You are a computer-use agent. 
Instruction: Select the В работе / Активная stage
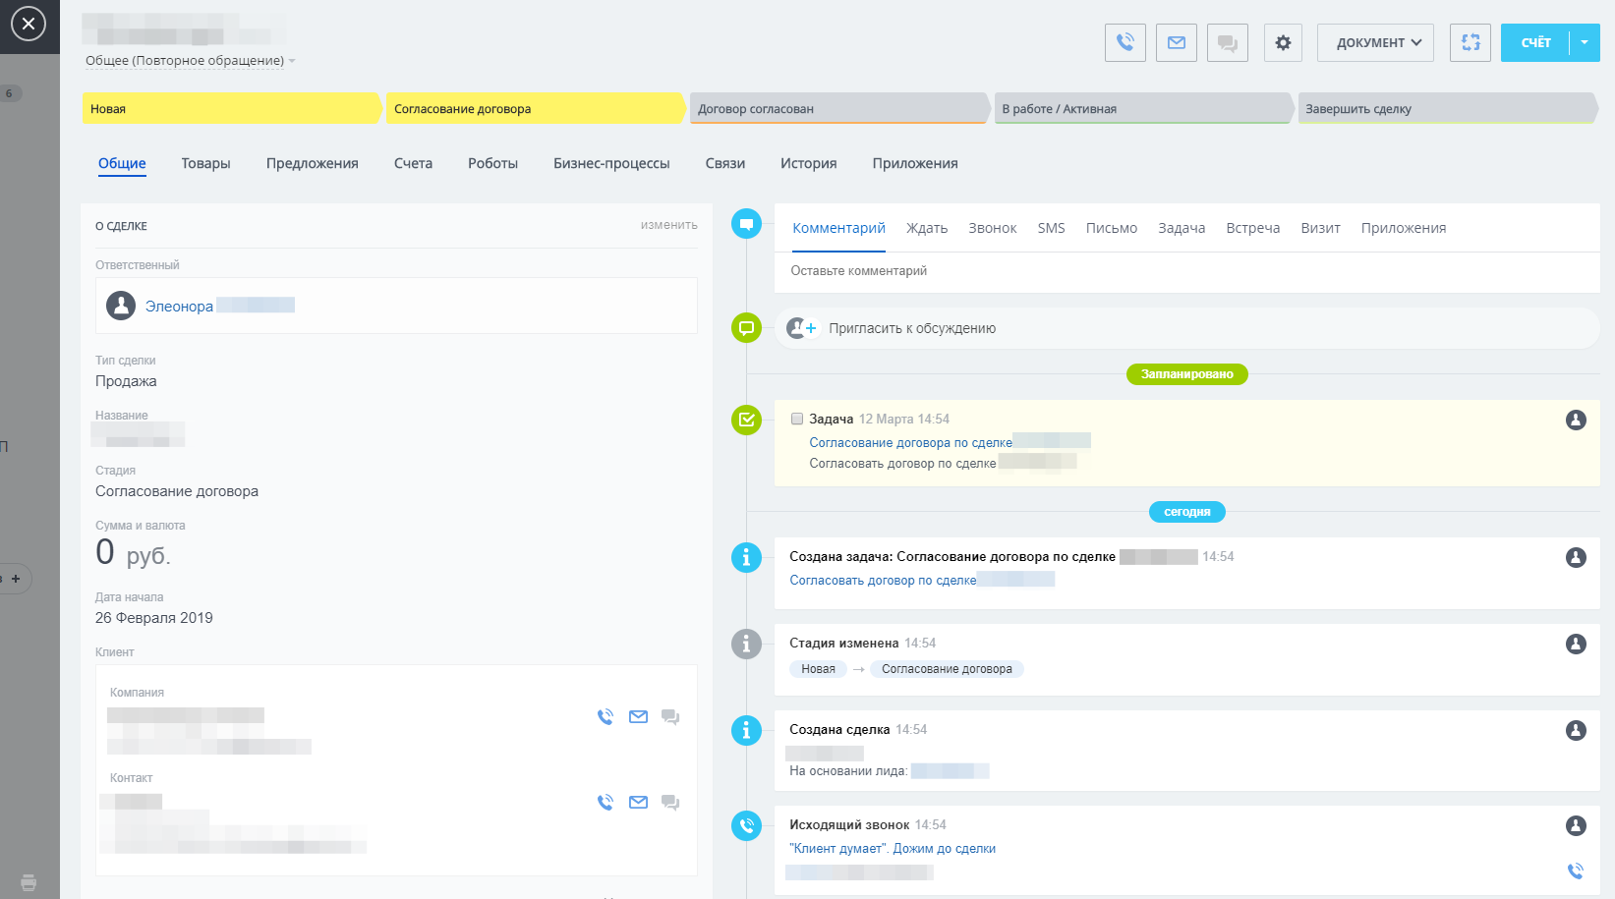tap(1143, 108)
